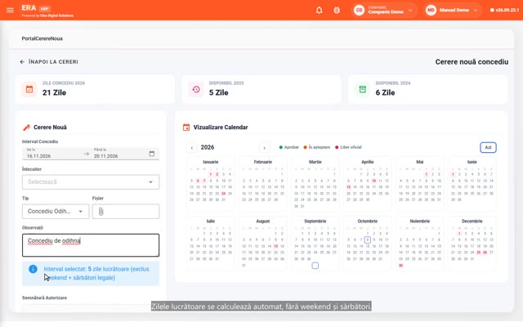Click the Aprilie month calendar title
This screenshot has height=327, width=523.
(x=368, y=162)
